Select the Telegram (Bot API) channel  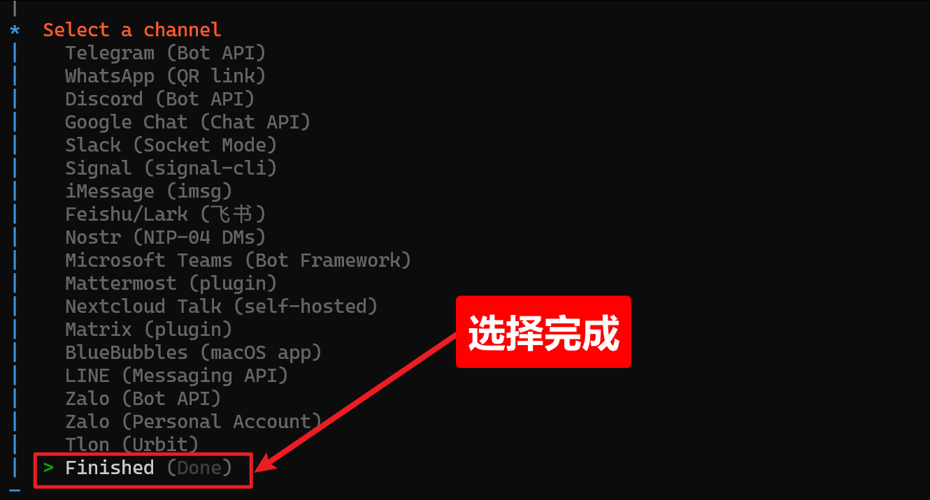[166, 53]
